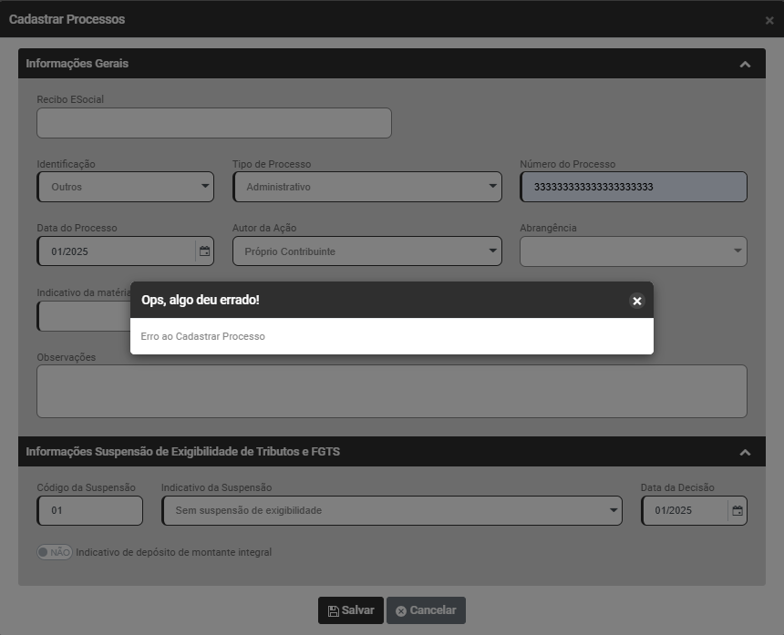The width and height of the screenshot is (784, 635).
Task: Click the Data do Processo date field
Action: click(x=116, y=251)
